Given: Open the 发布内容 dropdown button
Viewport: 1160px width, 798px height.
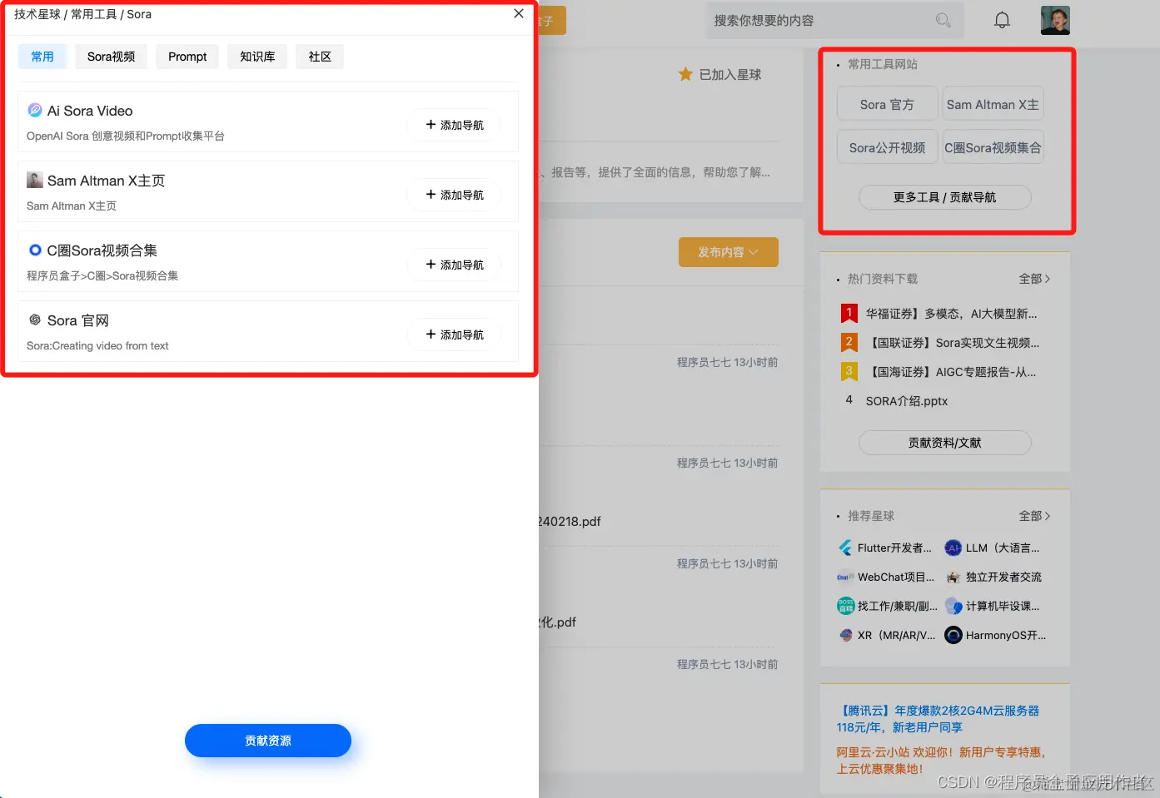Looking at the screenshot, I should point(729,252).
